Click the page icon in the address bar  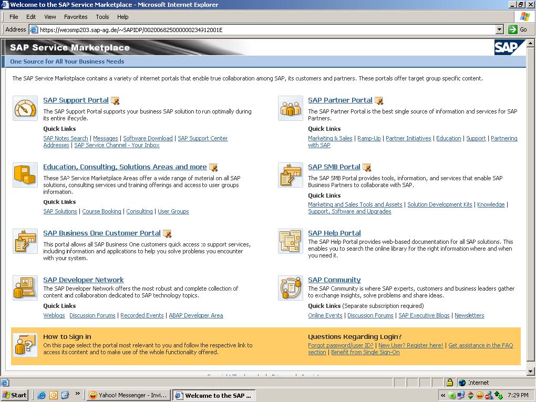coord(34,30)
